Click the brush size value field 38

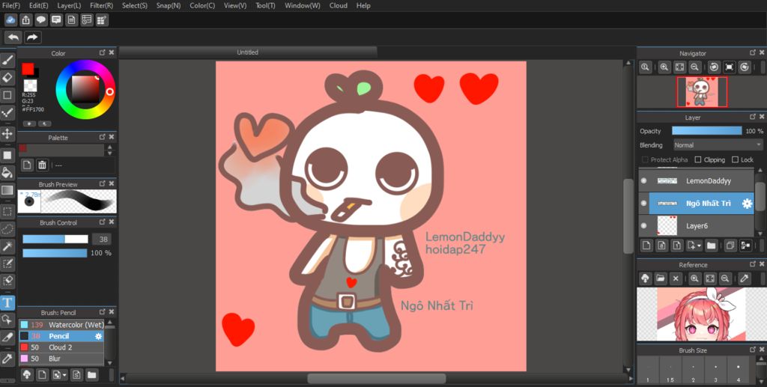tap(102, 239)
